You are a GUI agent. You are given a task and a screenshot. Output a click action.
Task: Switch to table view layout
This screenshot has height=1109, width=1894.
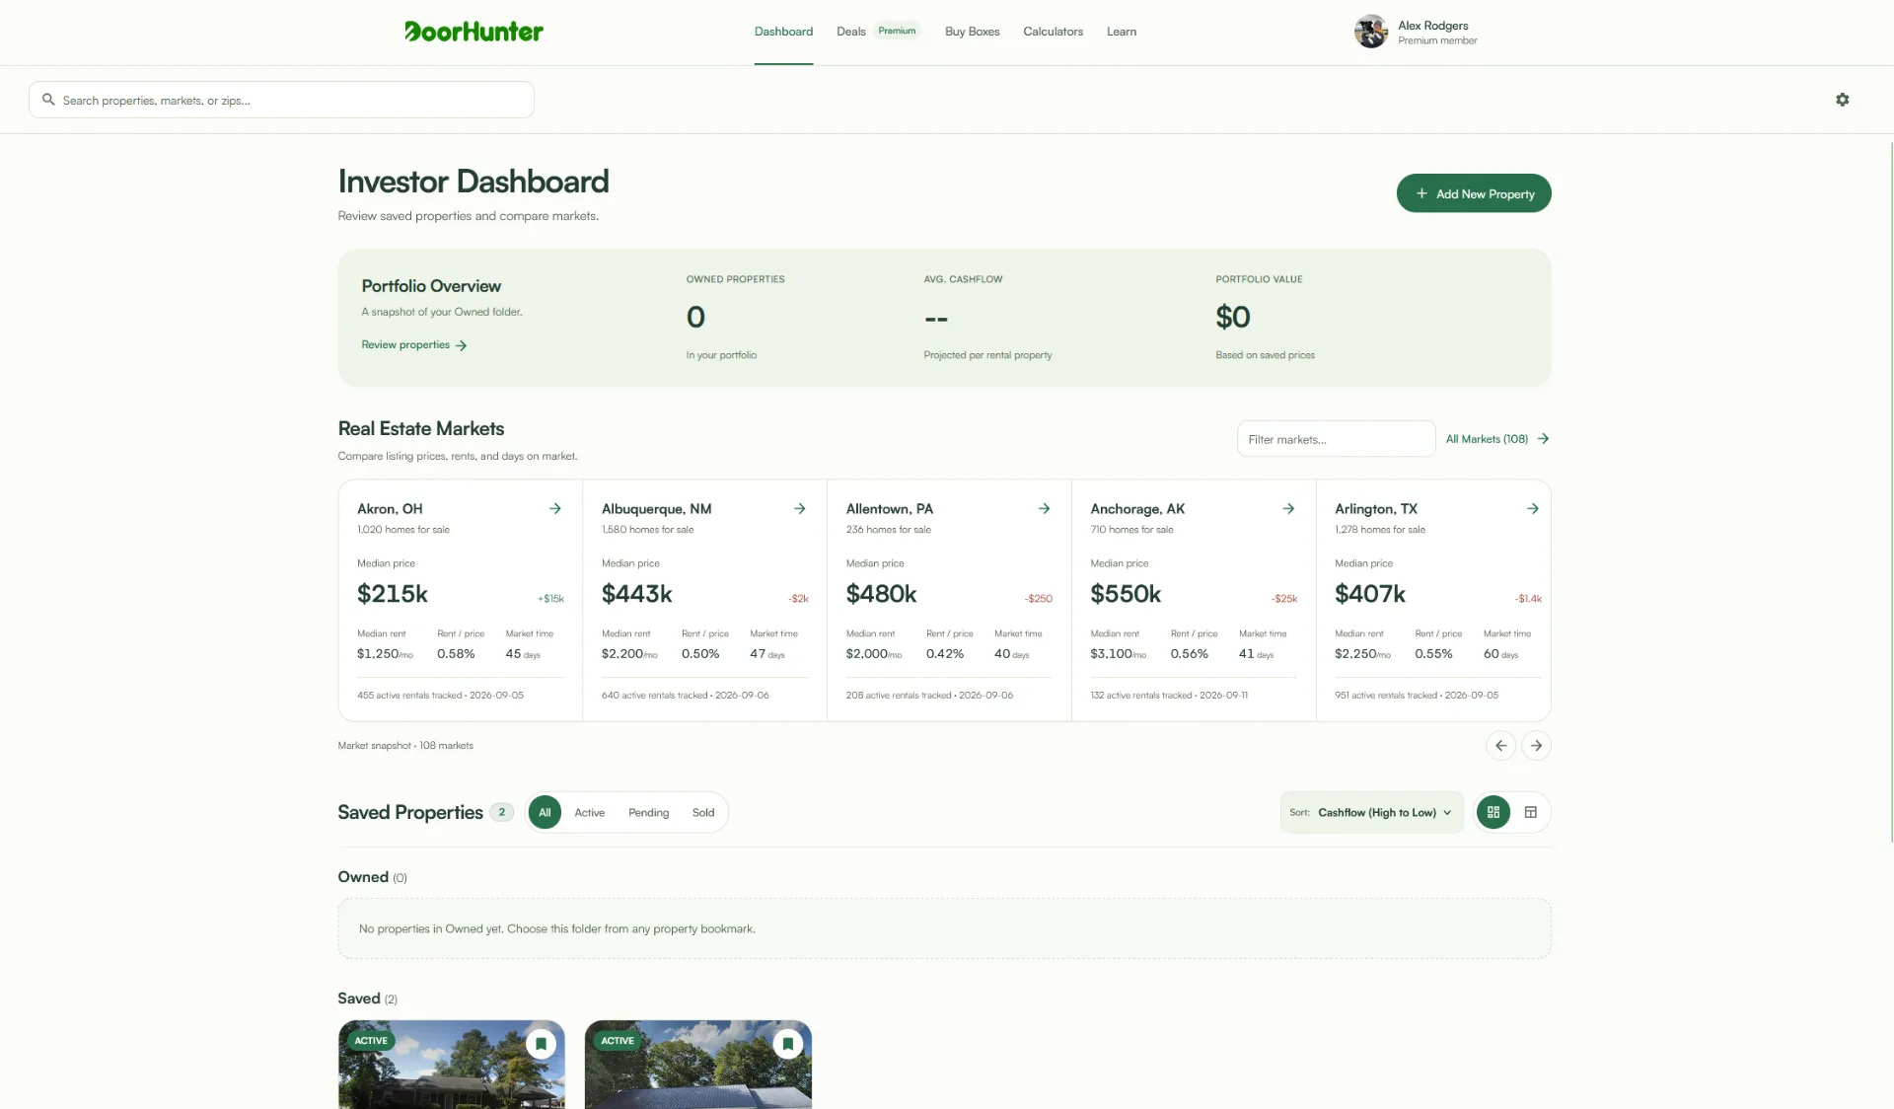1531,812
